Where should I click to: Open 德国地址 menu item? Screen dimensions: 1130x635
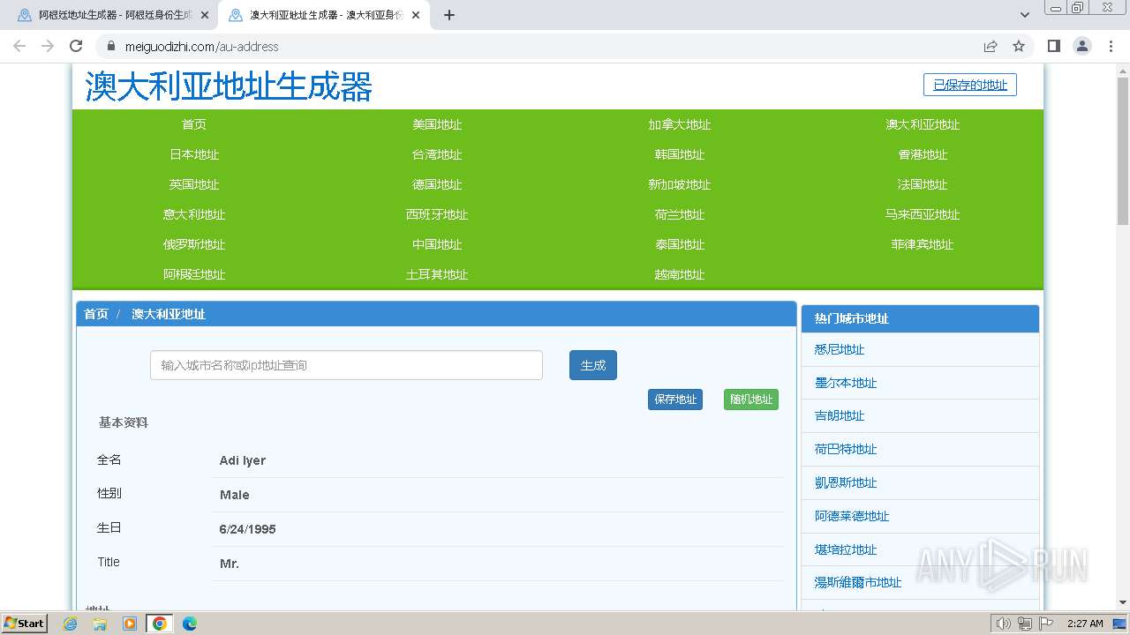[437, 184]
